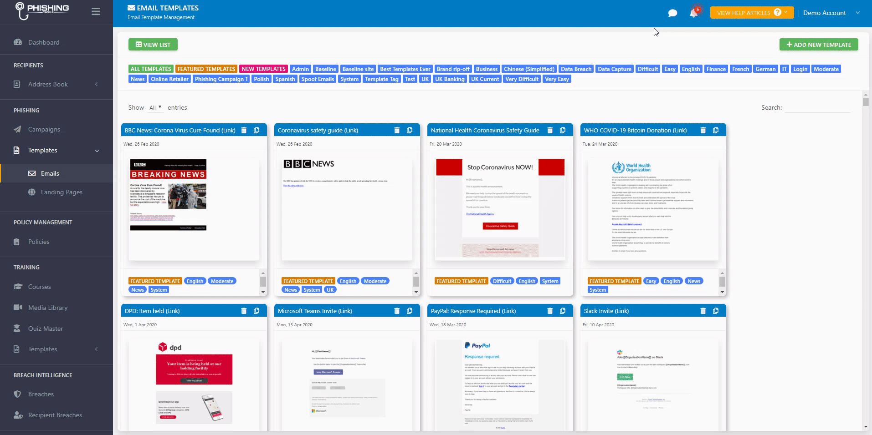This screenshot has width=872, height=435.
Task: Filter by NEW TEMPLATES tag
Action: coord(263,69)
